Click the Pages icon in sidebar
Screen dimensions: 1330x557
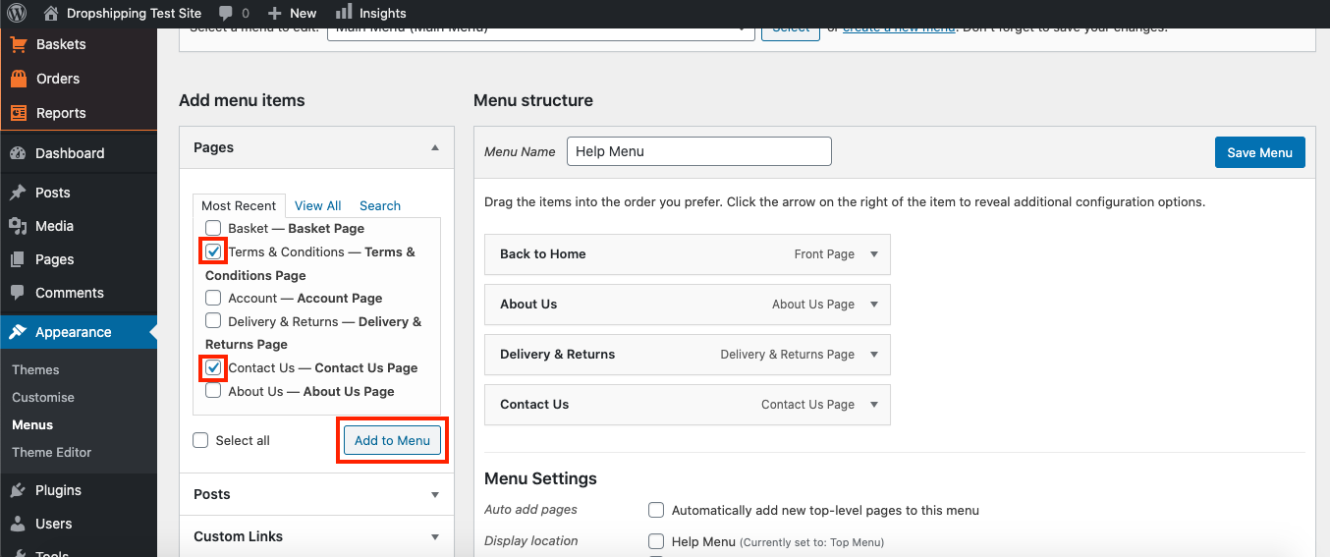18,259
